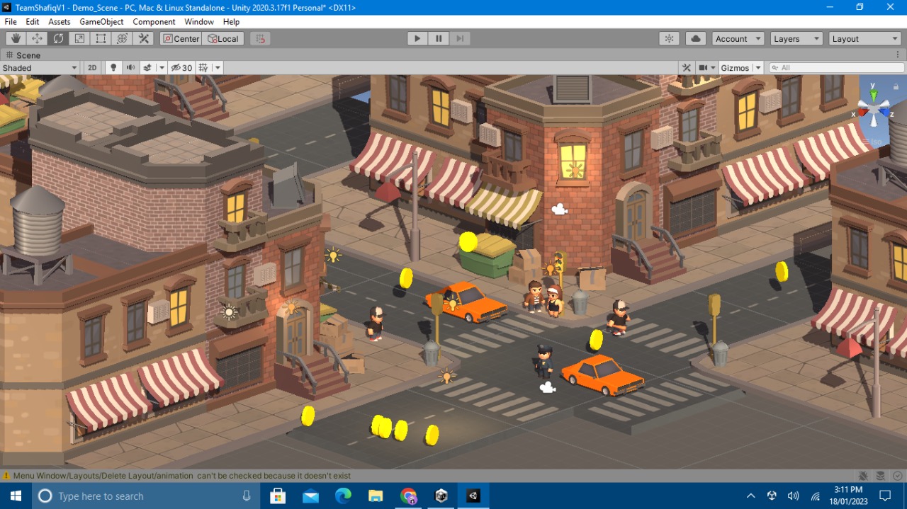Toggle 2D scene view mode
The height and width of the screenshot is (509, 907).
pyautogui.click(x=92, y=68)
